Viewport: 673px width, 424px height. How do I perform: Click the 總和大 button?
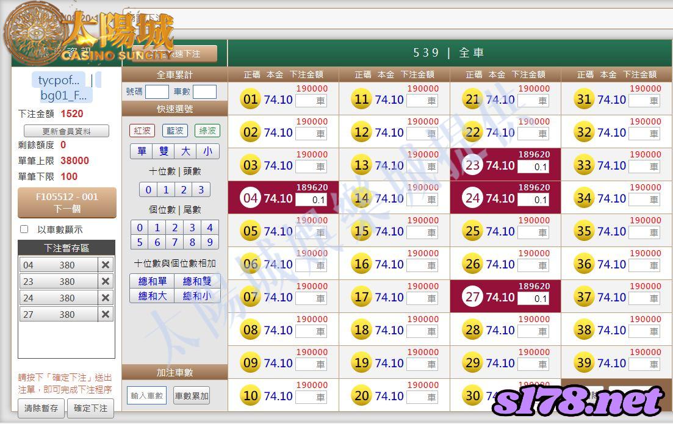pos(153,296)
